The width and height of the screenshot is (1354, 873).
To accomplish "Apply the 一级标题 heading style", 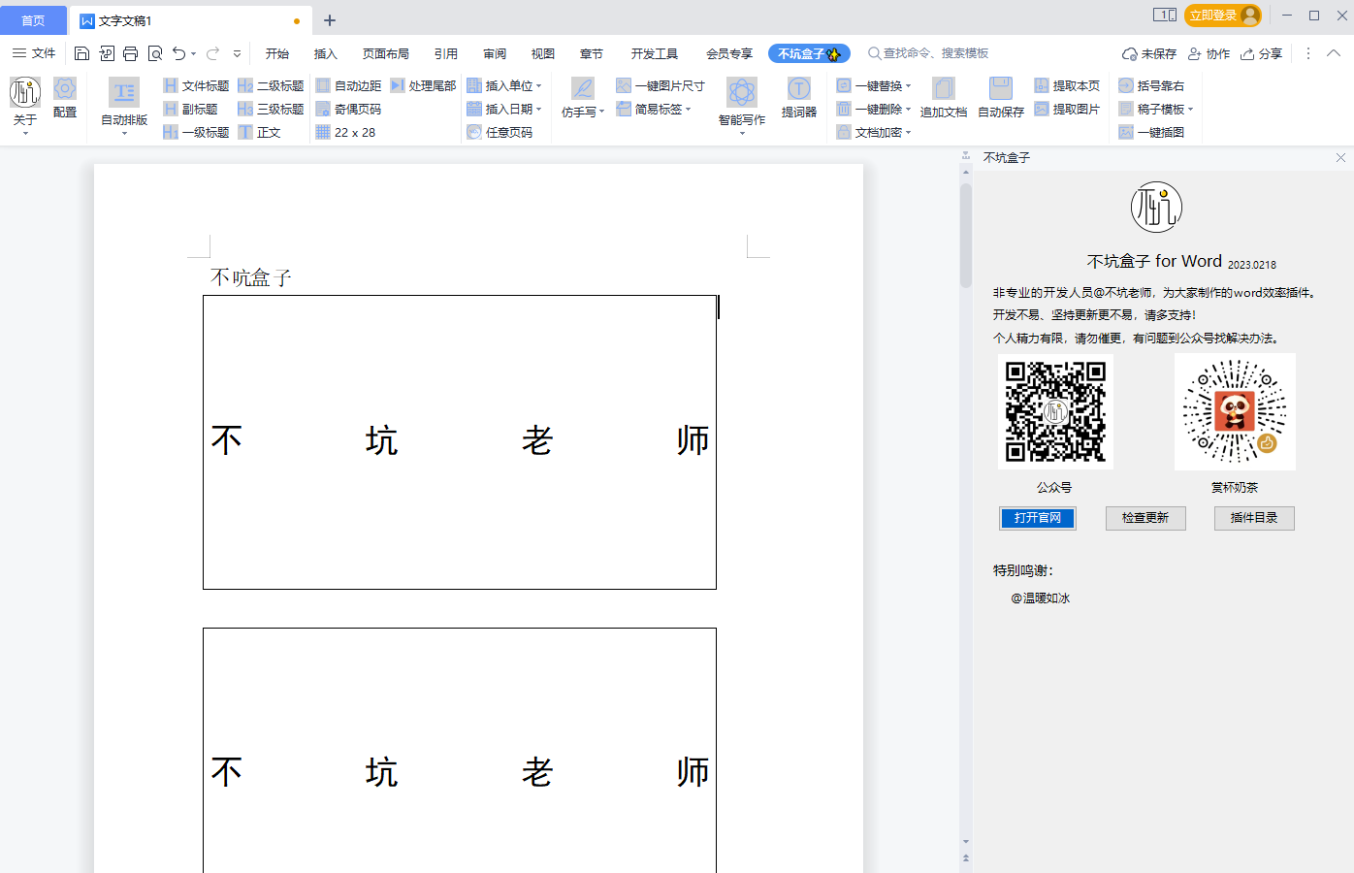I will tap(196, 132).
